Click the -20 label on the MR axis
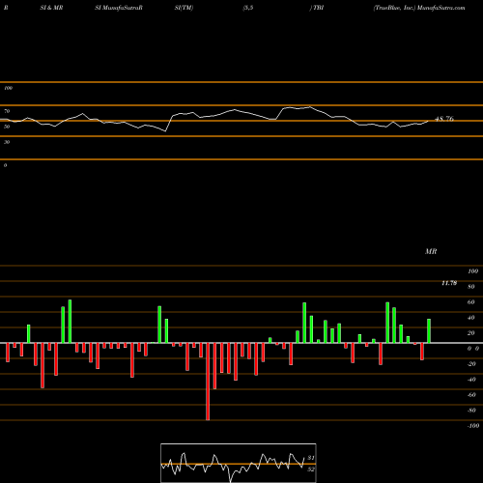 471,364
